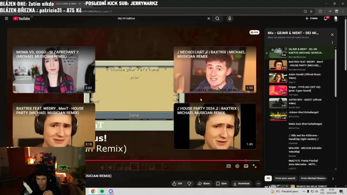
Task: Dislike the video with thumbs-down
Action: 189,183
